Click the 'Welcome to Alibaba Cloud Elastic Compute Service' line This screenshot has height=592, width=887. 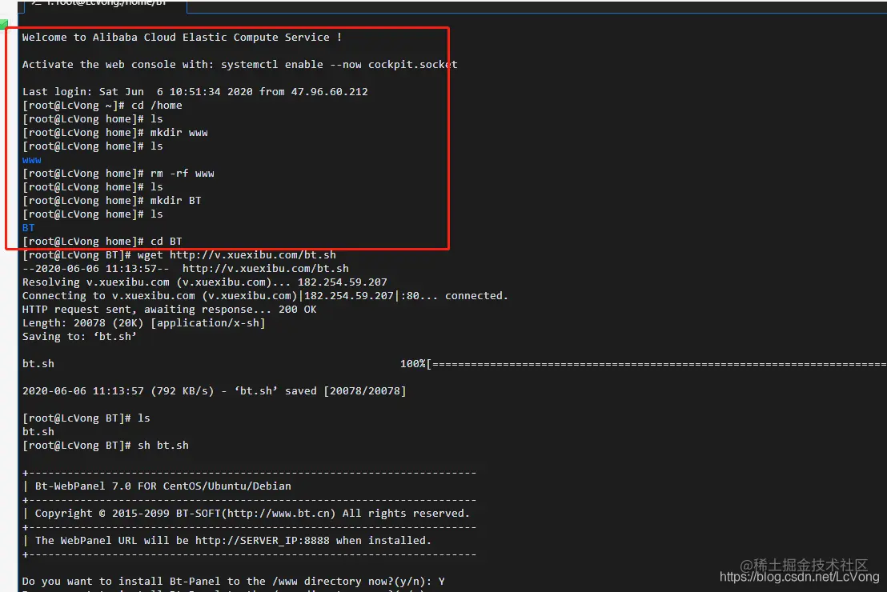click(182, 38)
